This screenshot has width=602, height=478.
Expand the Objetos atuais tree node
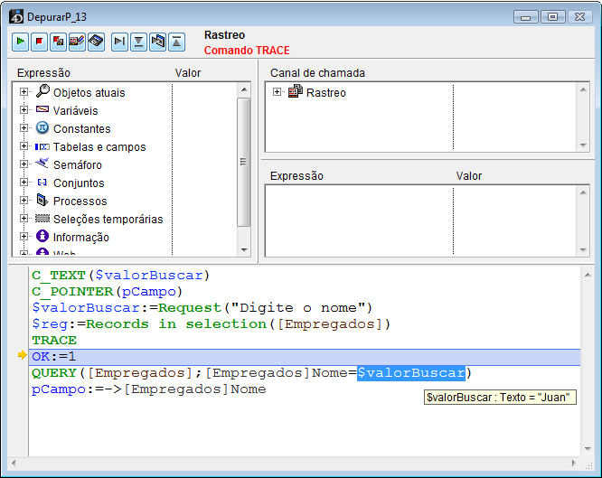point(24,92)
